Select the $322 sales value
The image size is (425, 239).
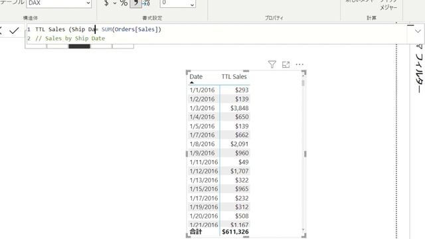coord(242,180)
